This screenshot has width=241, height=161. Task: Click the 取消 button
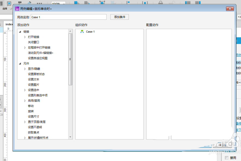coord(223,145)
